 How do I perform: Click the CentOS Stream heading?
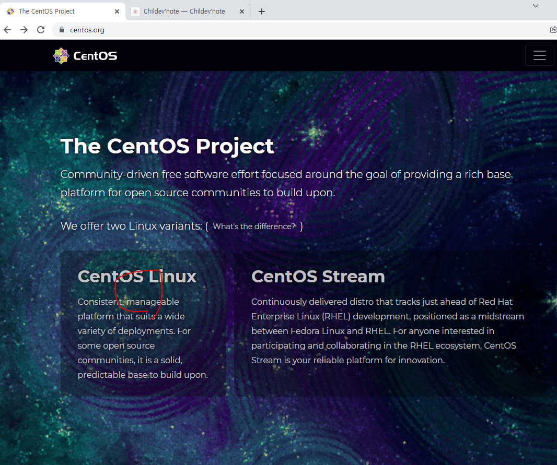tap(318, 276)
